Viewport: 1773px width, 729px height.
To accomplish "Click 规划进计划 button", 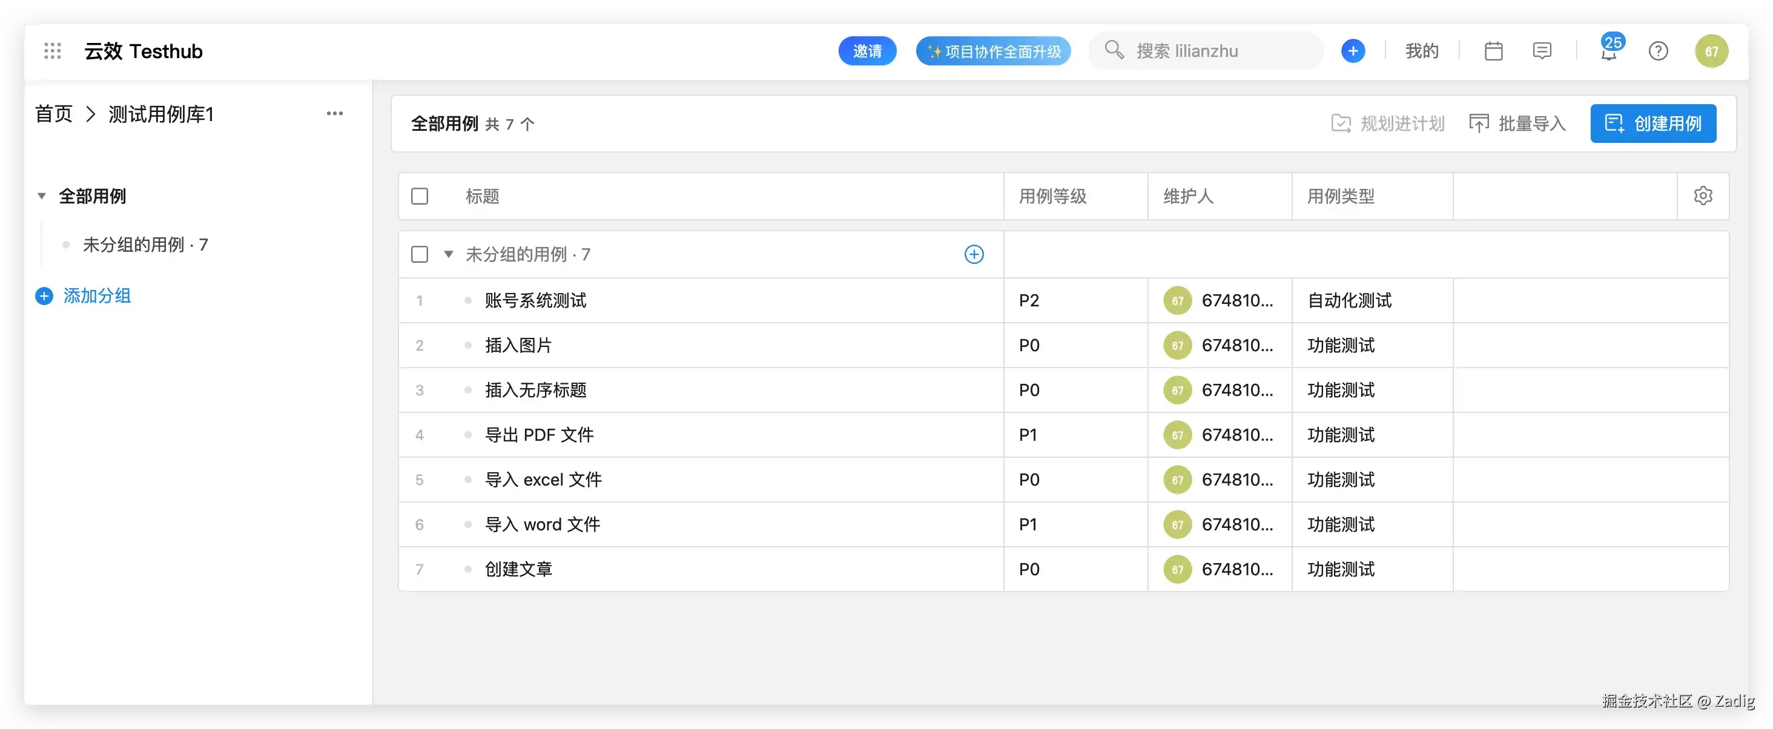I will click(x=1387, y=124).
